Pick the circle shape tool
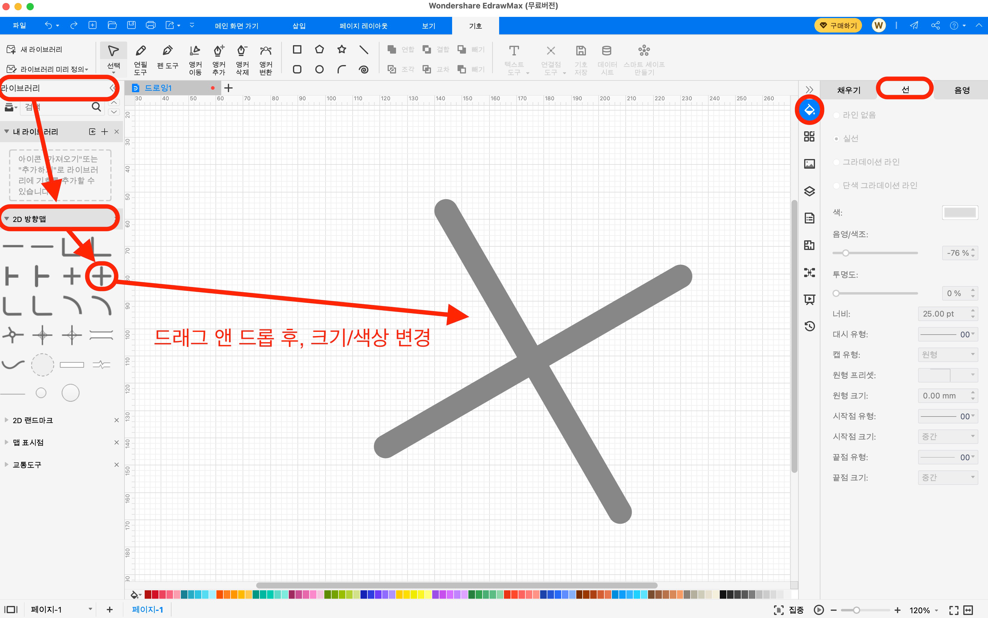The width and height of the screenshot is (988, 618). pos(319,69)
